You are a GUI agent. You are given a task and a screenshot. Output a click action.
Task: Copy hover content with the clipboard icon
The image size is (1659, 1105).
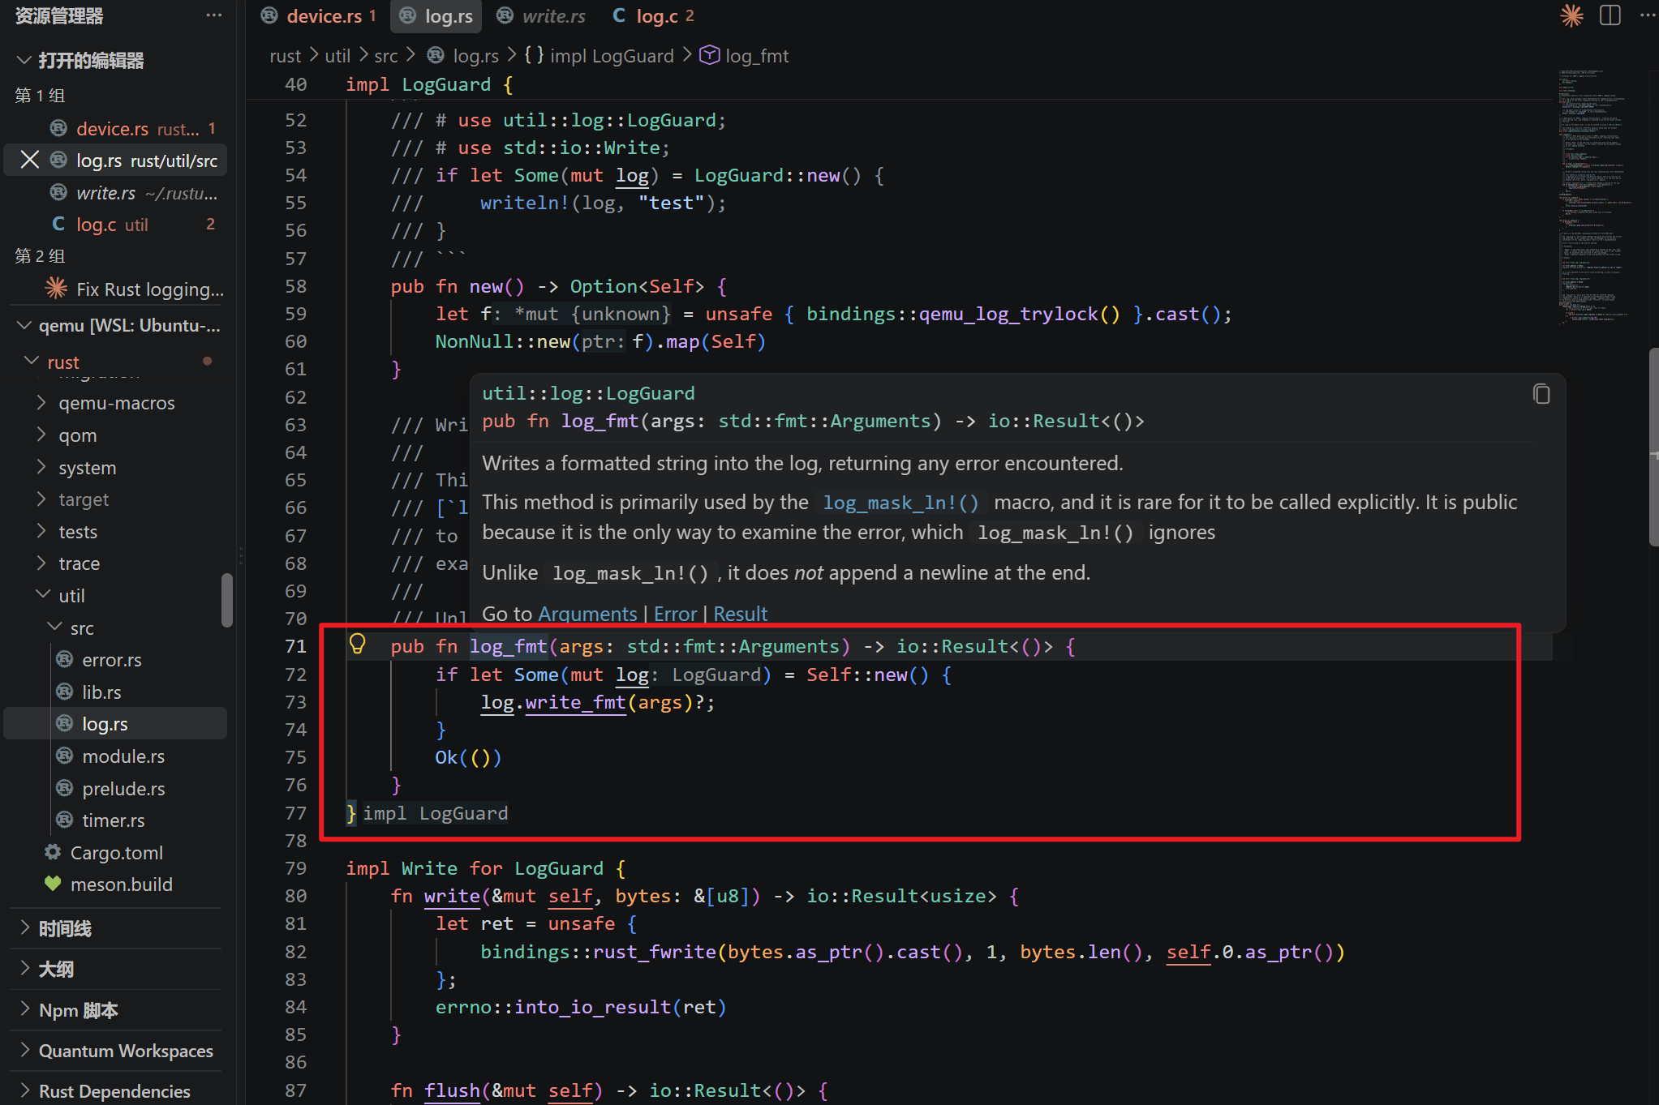(1541, 394)
